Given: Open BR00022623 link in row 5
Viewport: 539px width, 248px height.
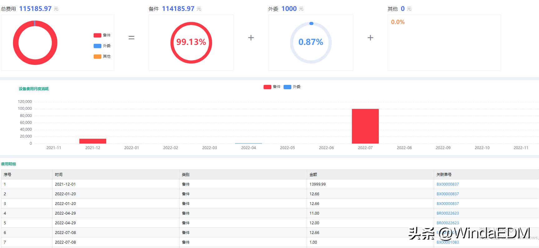Looking at the screenshot, I should 448,223.
